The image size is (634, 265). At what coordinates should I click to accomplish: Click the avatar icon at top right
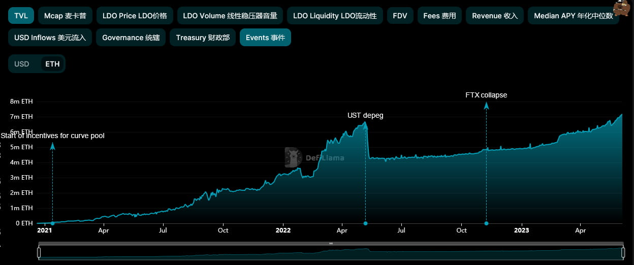pyautogui.click(x=622, y=8)
